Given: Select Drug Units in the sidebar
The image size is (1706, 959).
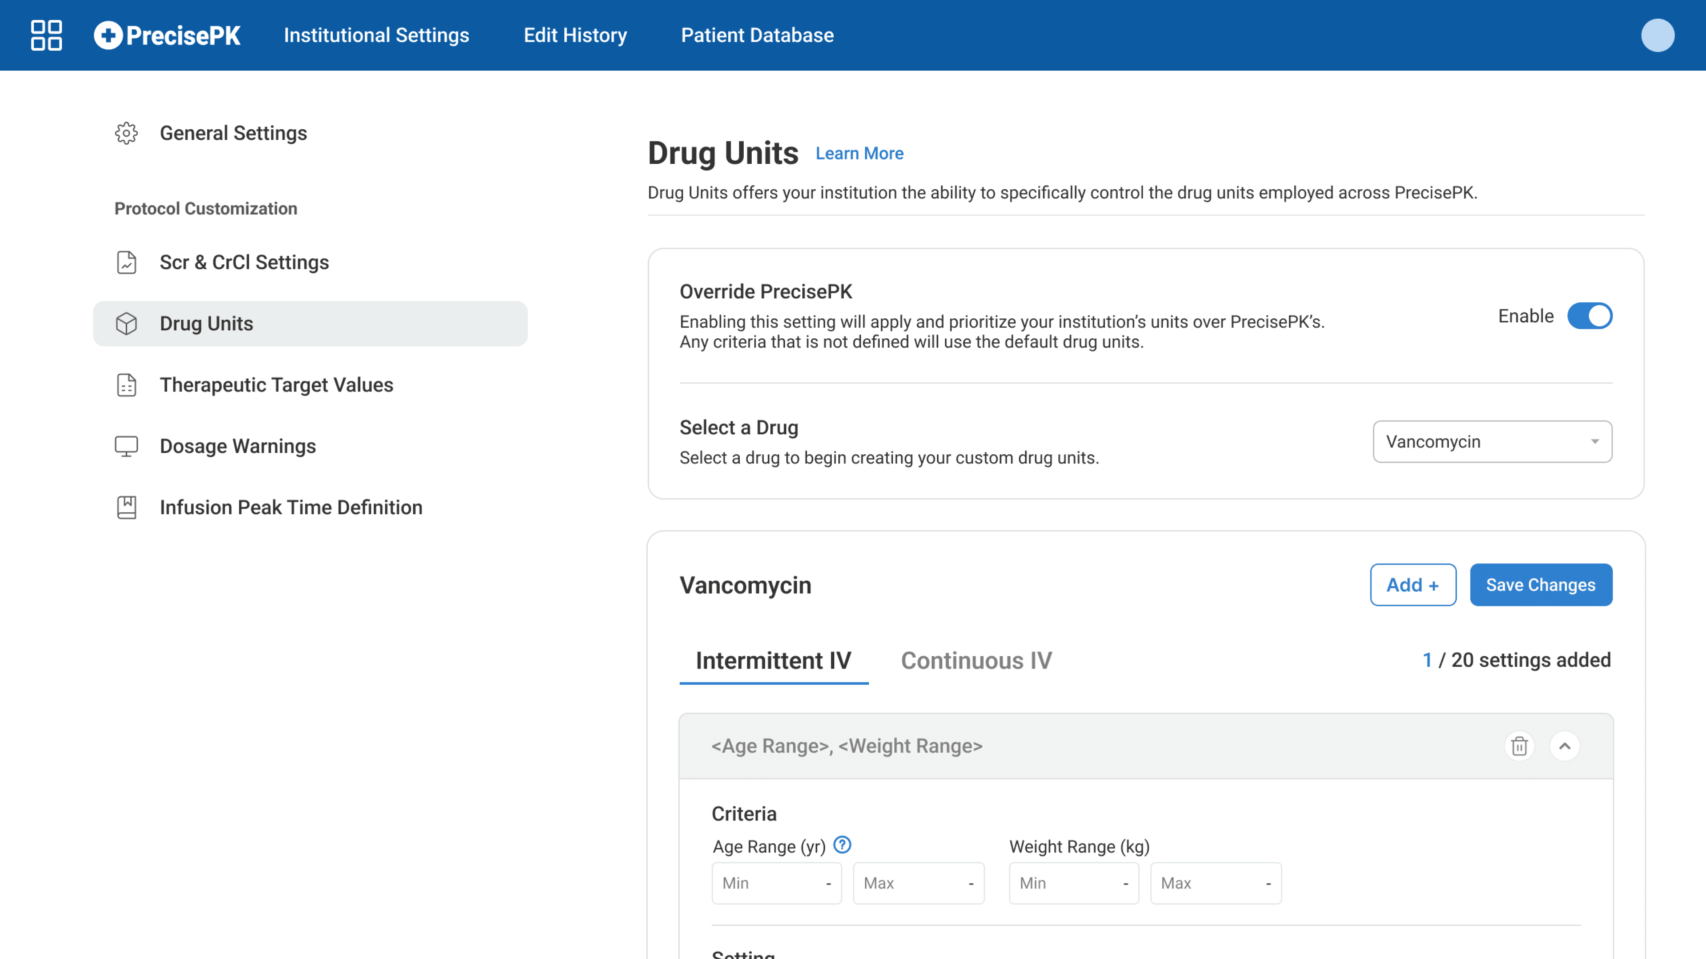Looking at the screenshot, I should coord(310,324).
